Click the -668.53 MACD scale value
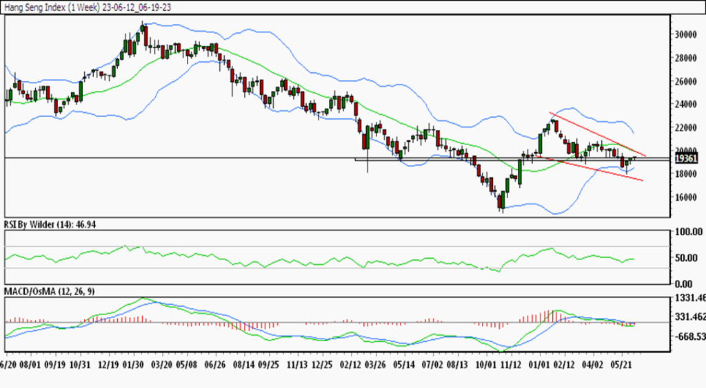 [689, 336]
